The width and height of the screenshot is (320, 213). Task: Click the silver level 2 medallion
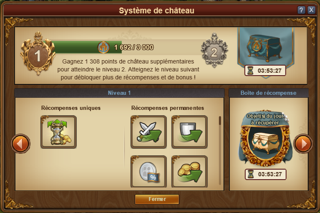pyautogui.click(x=214, y=51)
